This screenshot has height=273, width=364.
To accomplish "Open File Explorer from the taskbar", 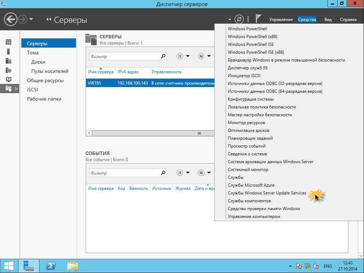I will 73,266.
